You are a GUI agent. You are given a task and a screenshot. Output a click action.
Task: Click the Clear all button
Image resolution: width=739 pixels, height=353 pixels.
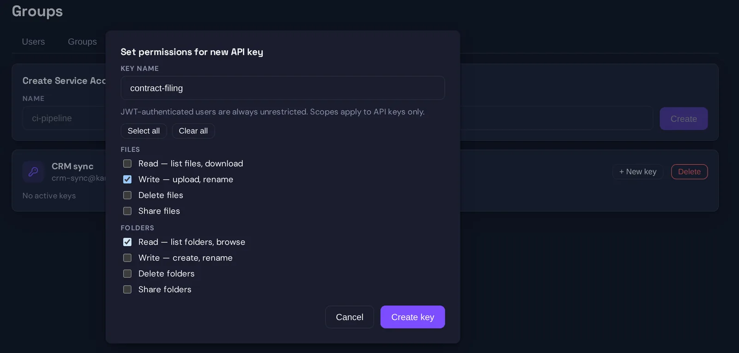[x=193, y=131]
